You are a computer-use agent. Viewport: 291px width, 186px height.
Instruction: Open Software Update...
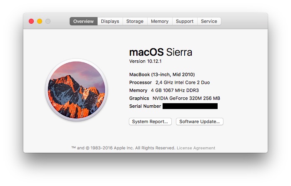coord(200,122)
